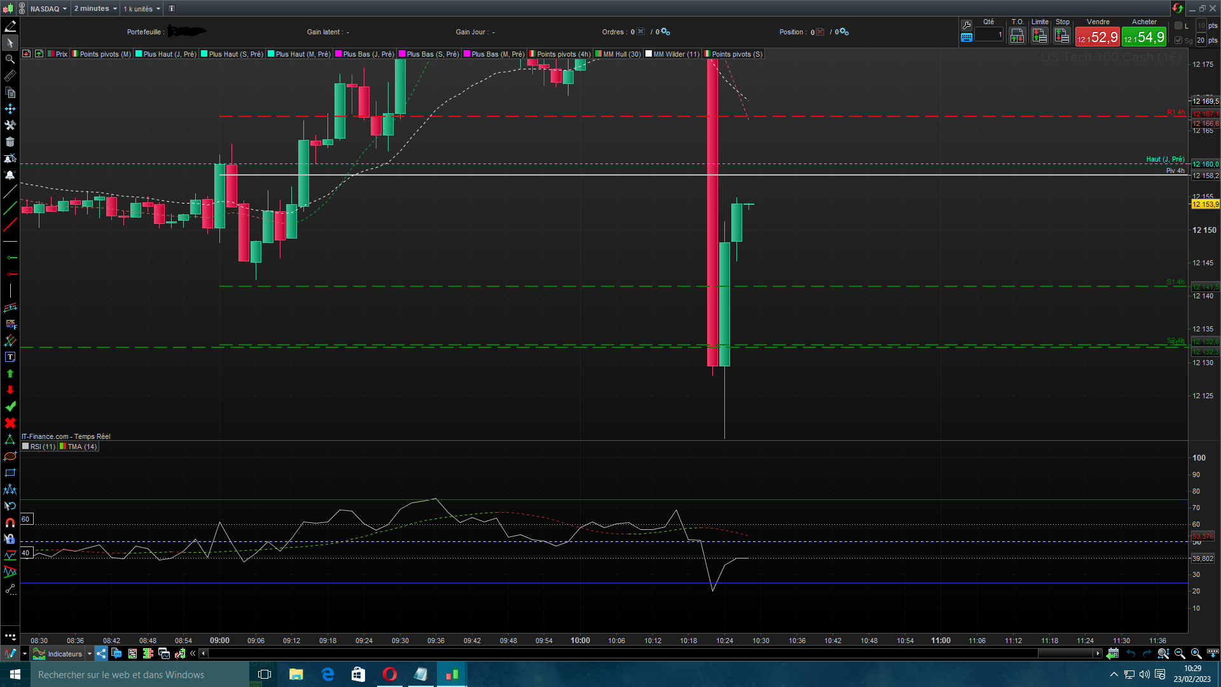Open the NASDAQ instrument dropdown
This screenshot has height=687, width=1221.
[48, 8]
